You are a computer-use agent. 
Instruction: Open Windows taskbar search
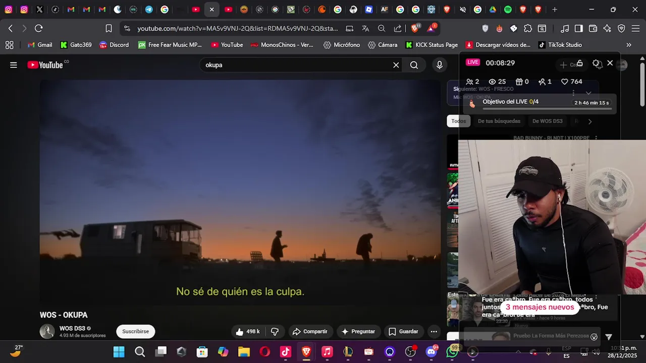pyautogui.click(x=140, y=352)
